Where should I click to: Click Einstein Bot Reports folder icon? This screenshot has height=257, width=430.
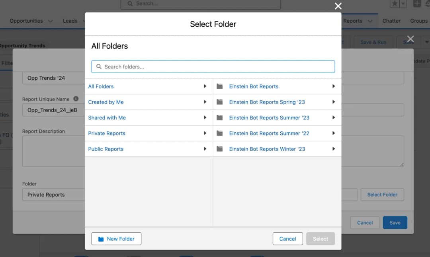[x=220, y=86]
